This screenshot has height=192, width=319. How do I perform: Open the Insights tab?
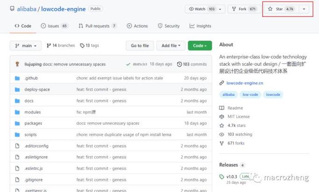pyautogui.click(x=200, y=26)
